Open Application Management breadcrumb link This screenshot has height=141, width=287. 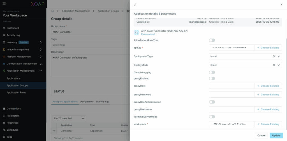coord(76,11)
